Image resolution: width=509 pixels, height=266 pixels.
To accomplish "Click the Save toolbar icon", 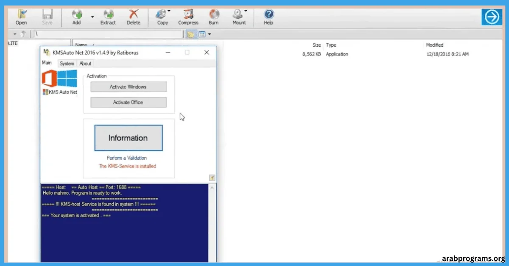I will coord(47,17).
